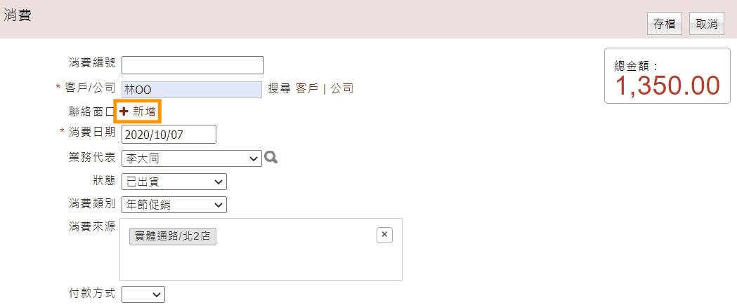Click the 消費 page heading

pyautogui.click(x=18, y=15)
